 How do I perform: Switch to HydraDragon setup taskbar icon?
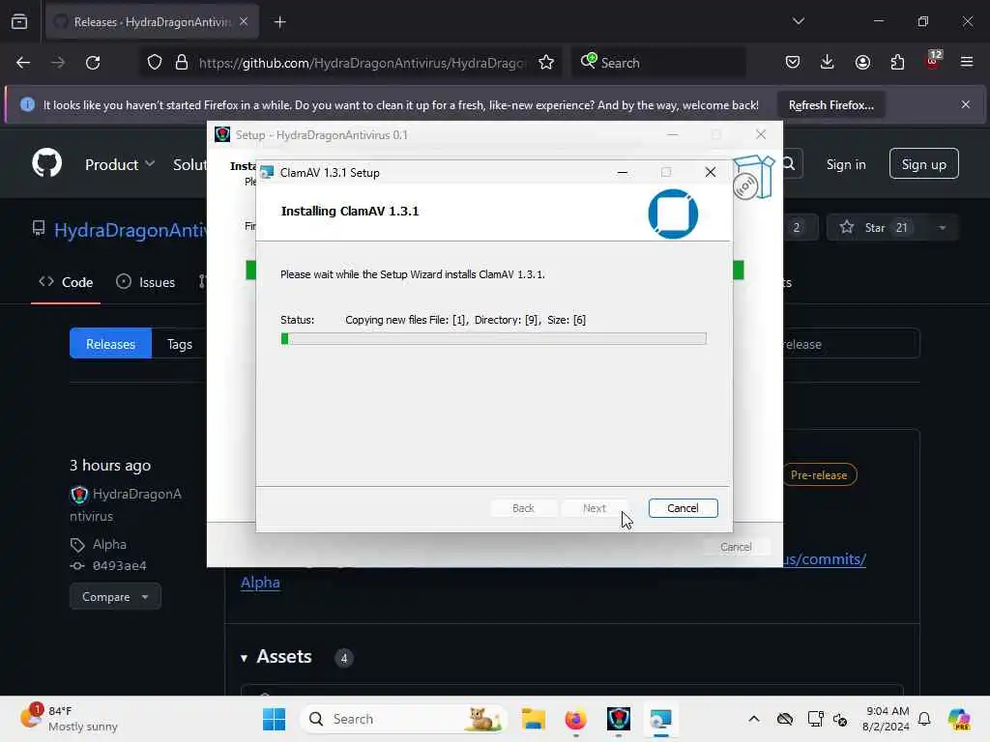pyautogui.click(x=618, y=719)
